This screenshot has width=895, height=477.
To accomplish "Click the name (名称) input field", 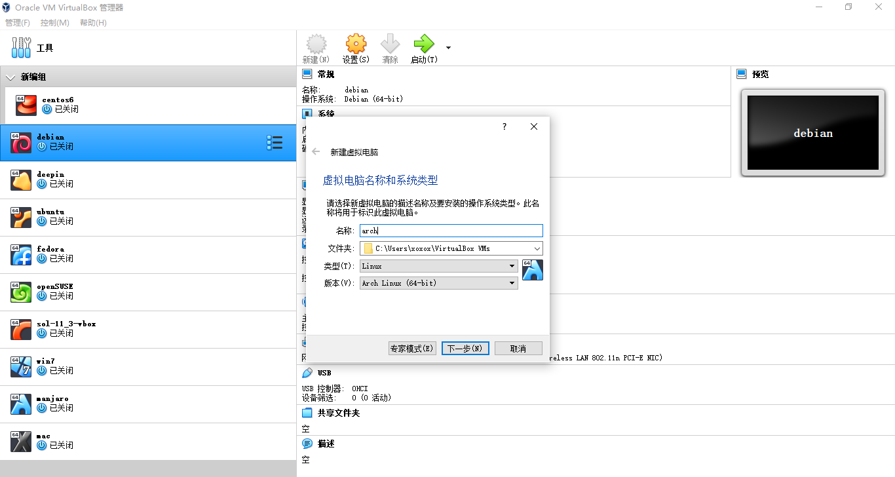I will click(x=451, y=231).
